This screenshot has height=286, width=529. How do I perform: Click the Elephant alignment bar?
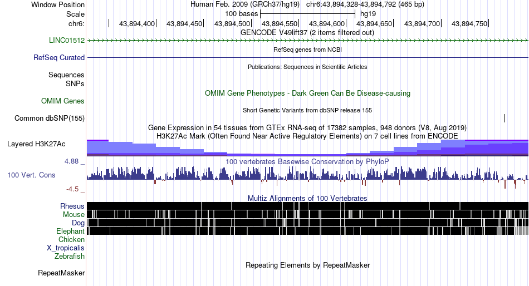(x=308, y=231)
